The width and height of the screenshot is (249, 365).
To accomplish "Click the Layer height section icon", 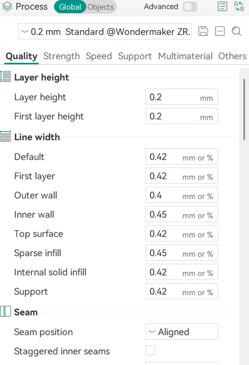I will 6,76.
